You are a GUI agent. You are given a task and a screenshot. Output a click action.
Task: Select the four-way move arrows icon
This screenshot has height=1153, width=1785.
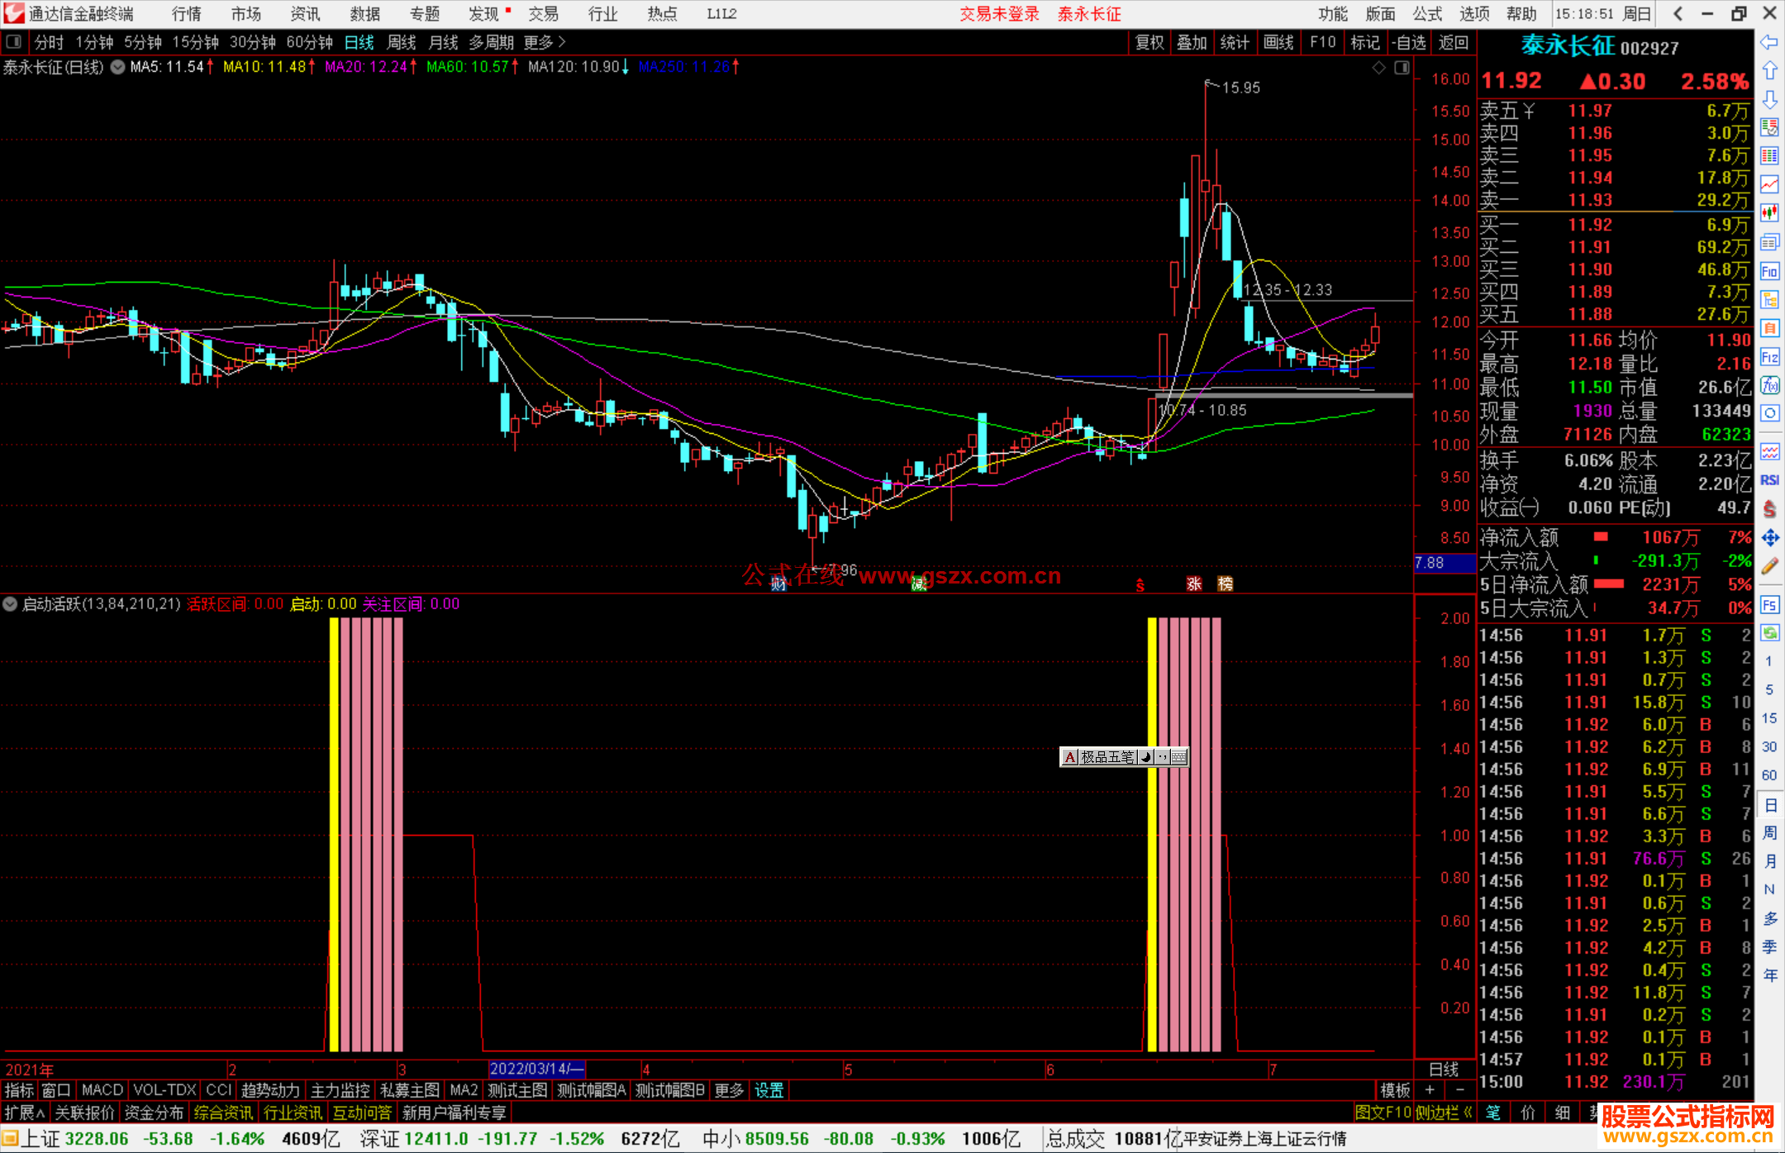pyautogui.click(x=1769, y=538)
